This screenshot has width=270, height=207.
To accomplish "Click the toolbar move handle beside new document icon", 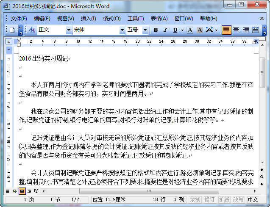I will [x=6, y=30].
